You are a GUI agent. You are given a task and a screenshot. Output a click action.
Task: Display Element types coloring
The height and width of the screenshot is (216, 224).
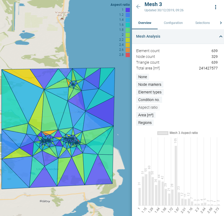[x=150, y=92]
